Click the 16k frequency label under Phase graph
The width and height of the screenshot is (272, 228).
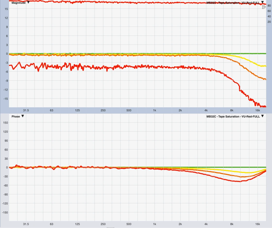(258, 224)
